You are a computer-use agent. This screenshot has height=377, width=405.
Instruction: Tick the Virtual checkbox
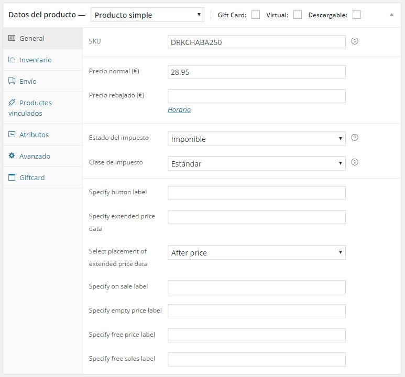[x=298, y=15]
